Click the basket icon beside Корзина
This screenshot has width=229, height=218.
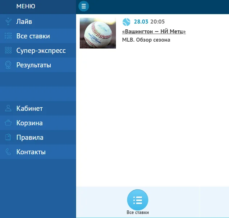(x=8, y=123)
